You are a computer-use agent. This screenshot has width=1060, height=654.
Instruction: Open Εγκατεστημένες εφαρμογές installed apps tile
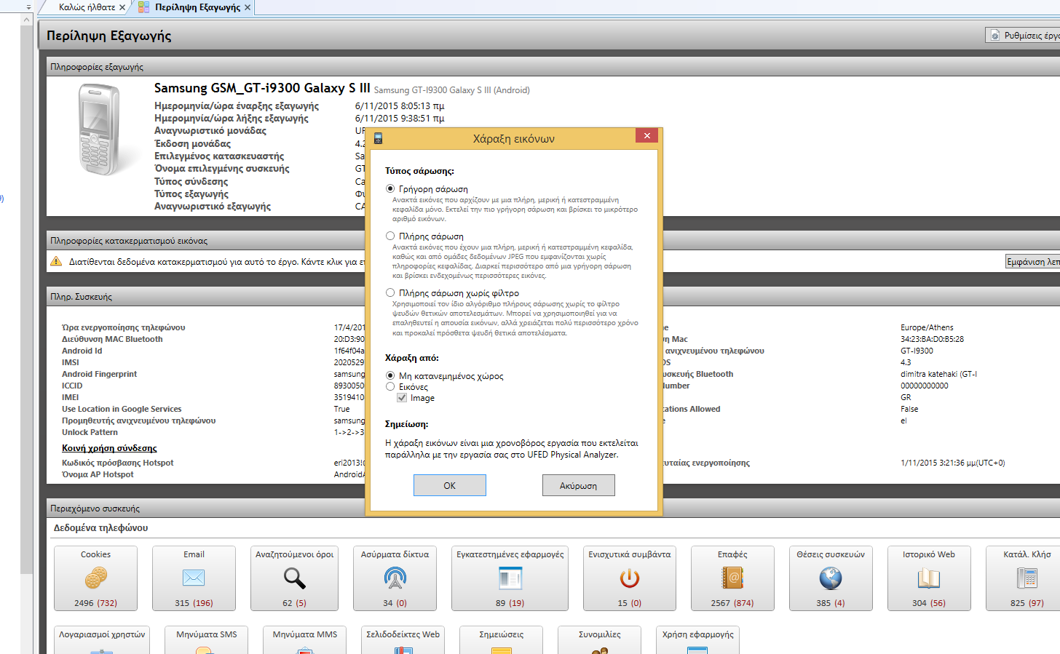(510, 578)
